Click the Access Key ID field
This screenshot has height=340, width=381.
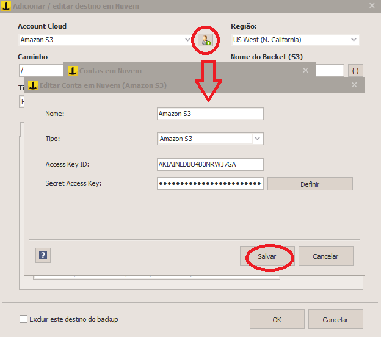tap(210, 164)
